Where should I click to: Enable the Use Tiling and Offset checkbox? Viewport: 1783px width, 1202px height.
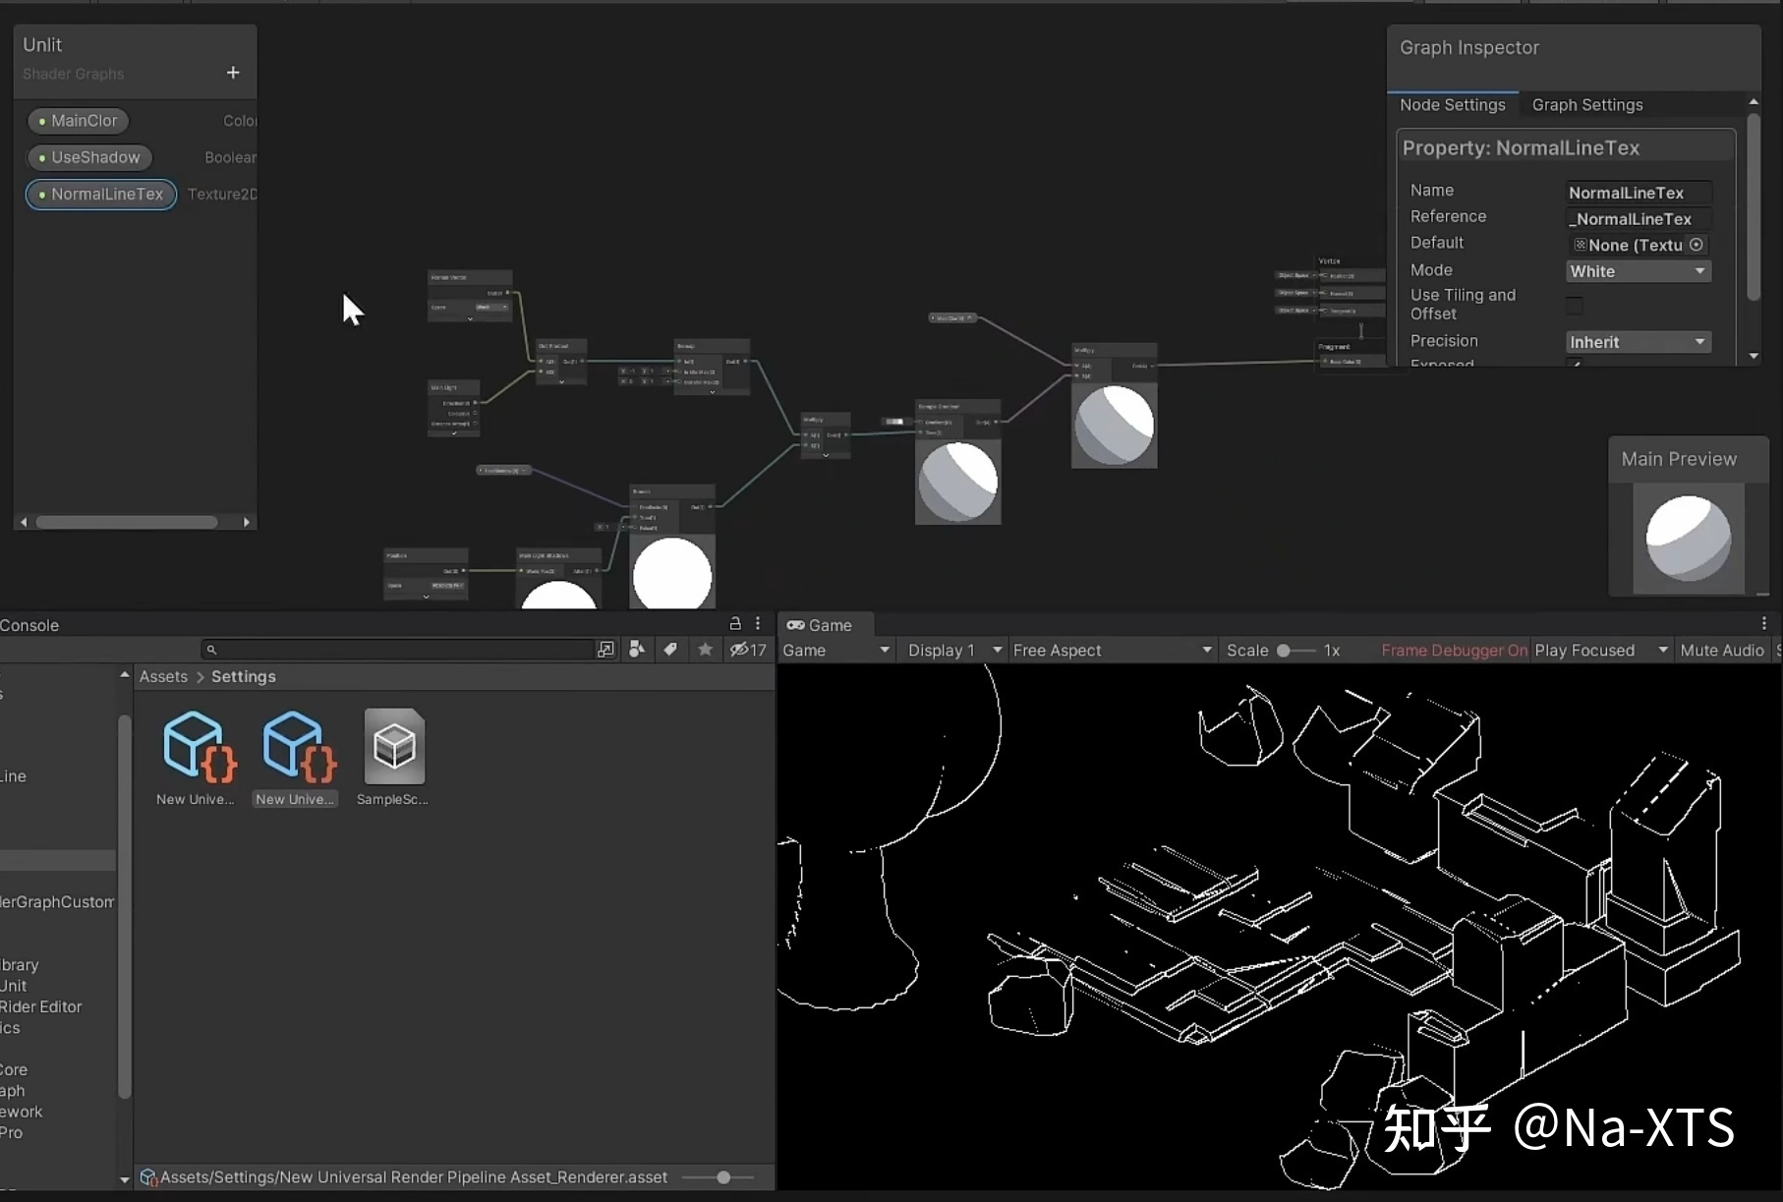[x=1575, y=305]
